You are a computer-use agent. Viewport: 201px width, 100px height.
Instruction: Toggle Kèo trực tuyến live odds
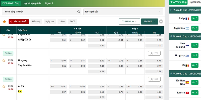[x=19, y=21]
